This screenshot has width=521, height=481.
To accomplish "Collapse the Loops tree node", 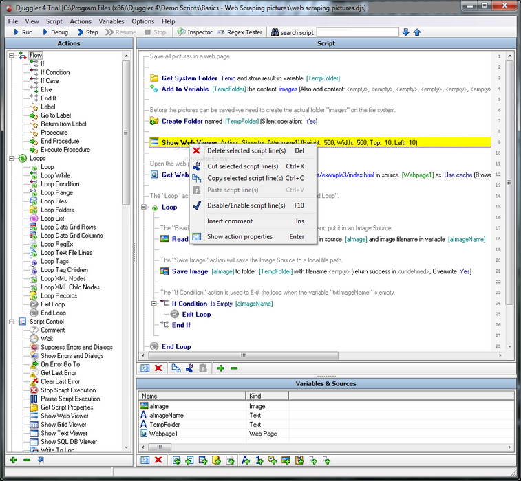I will (12, 159).
